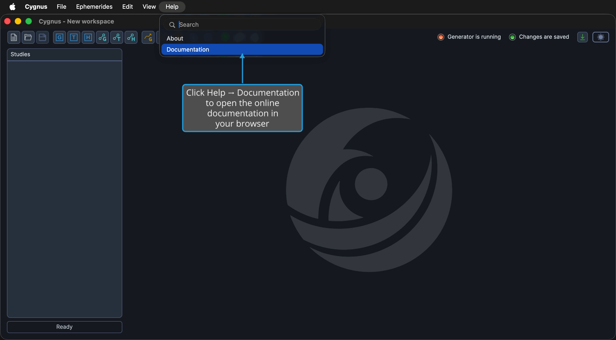Open the Edit menu
The height and width of the screenshot is (340, 616).
tap(128, 6)
